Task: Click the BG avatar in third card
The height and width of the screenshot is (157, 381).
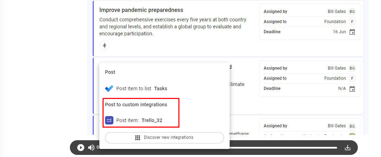Action: click(x=352, y=126)
